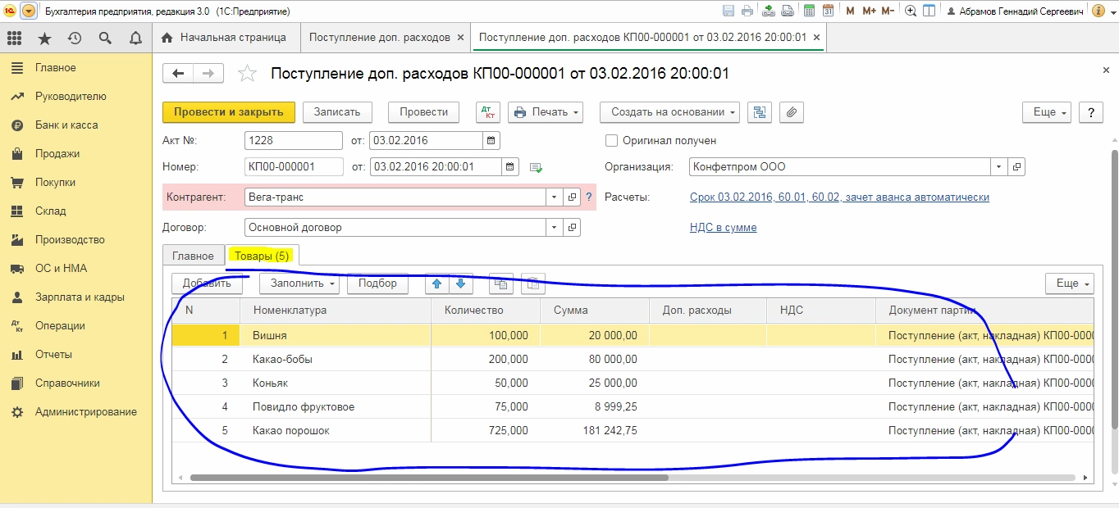Viewport: 1119px width, 508px height.
Task: Open the Создать на основании dropdown
Action: tap(669, 112)
